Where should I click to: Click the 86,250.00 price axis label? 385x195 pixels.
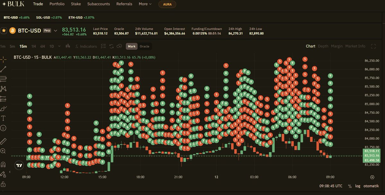(x=372, y=61)
